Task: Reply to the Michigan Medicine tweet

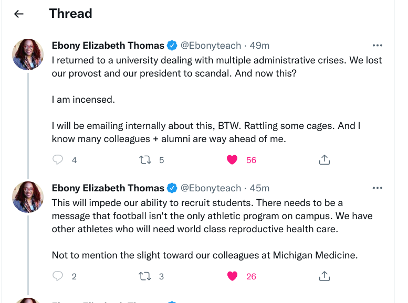Action: point(58,276)
